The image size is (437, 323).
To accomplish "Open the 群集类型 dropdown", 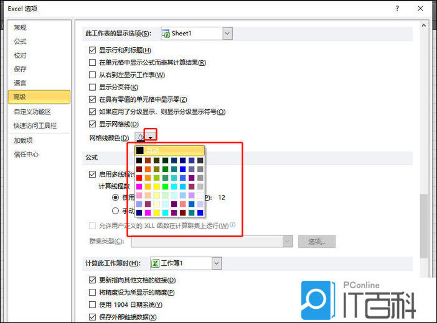I will pyautogui.click(x=288, y=242).
